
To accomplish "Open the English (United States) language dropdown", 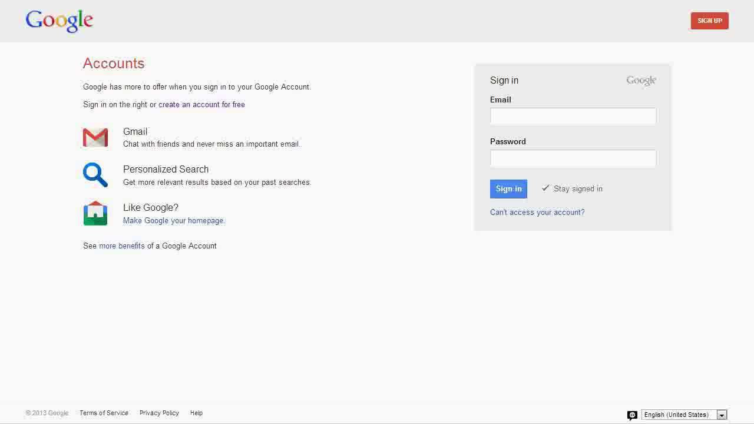I will tap(679, 415).
